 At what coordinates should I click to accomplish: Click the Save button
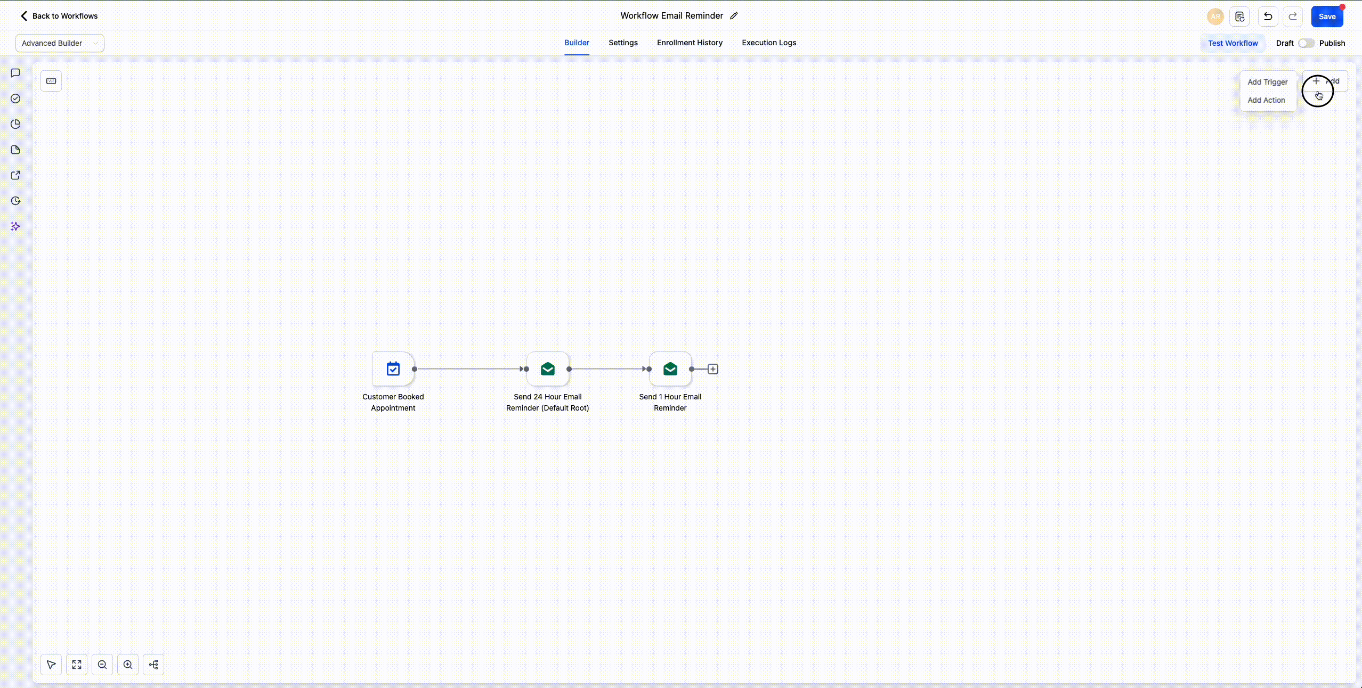click(1327, 17)
